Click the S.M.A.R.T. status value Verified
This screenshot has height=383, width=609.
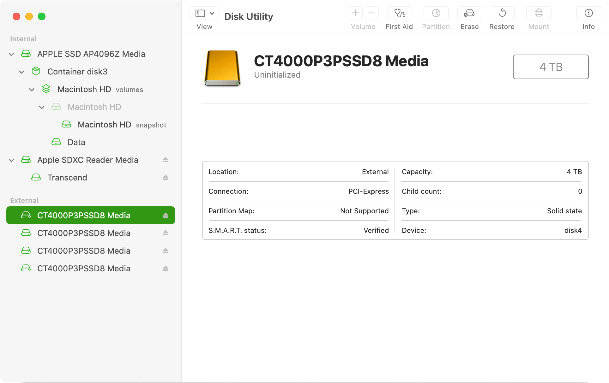point(376,230)
